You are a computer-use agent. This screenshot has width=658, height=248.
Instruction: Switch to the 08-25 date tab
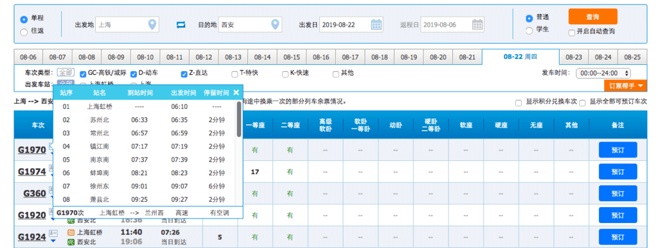point(632,57)
